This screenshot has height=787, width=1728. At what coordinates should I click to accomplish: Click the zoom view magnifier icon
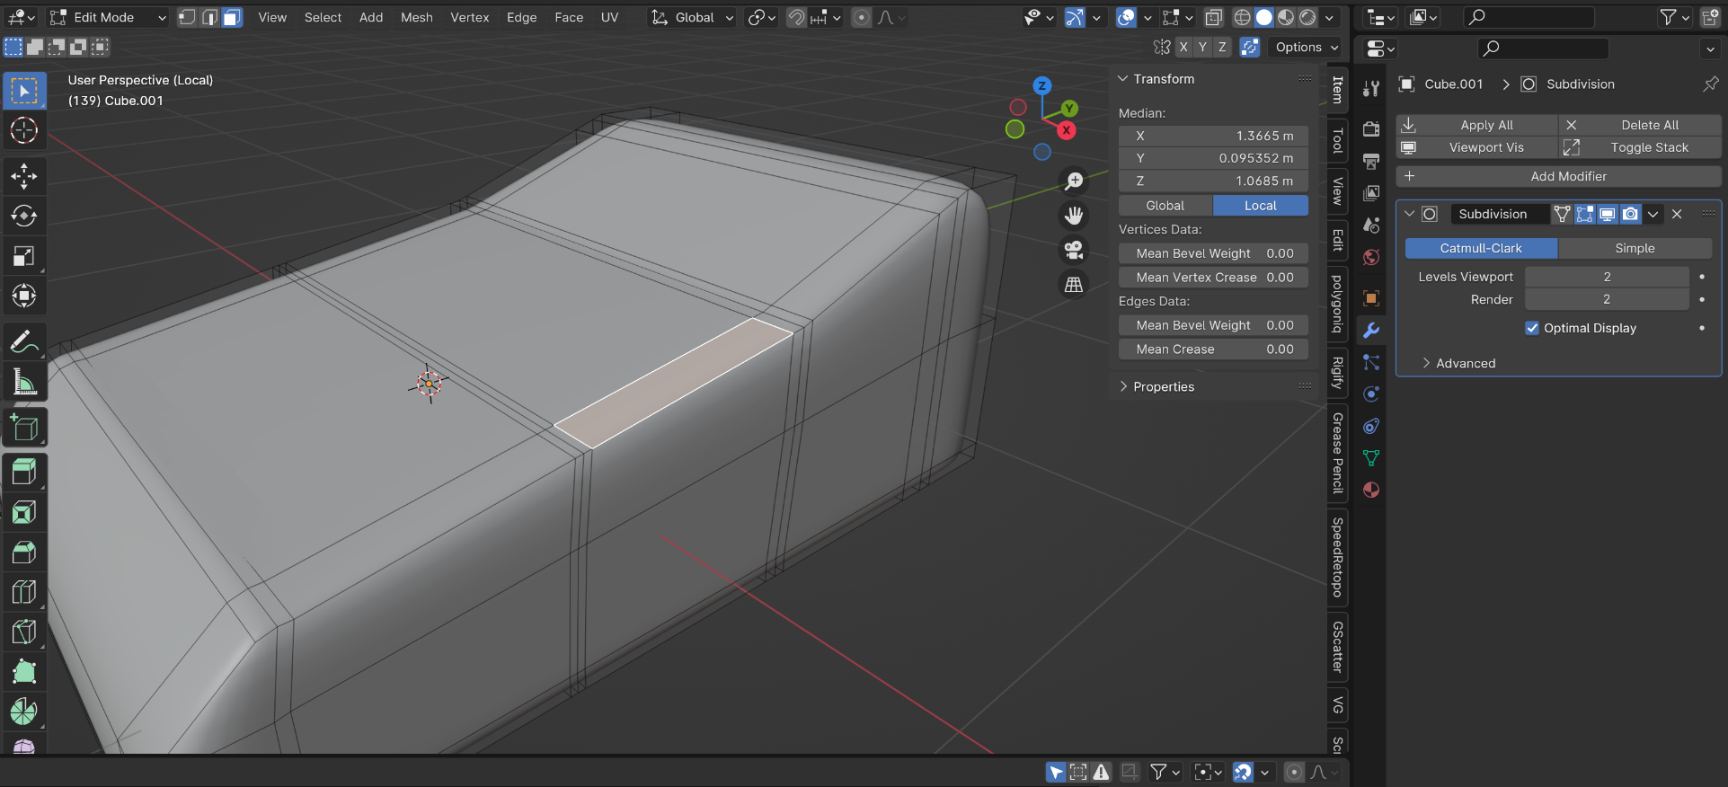pyautogui.click(x=1074, y=181)
